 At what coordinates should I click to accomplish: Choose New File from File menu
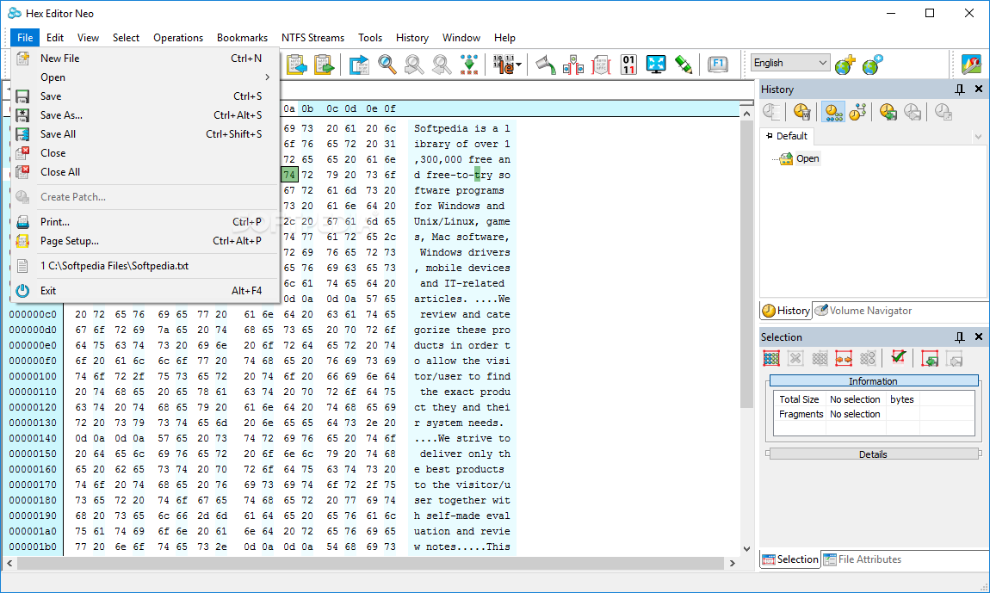coord(145,59)
